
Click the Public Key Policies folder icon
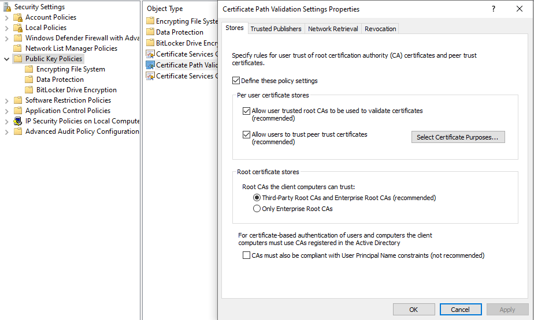click(18, 59)
